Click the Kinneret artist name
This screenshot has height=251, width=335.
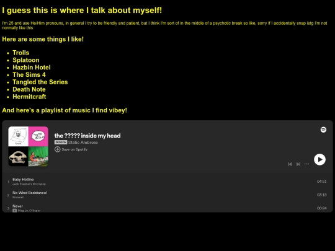click(x=18, y=197)
